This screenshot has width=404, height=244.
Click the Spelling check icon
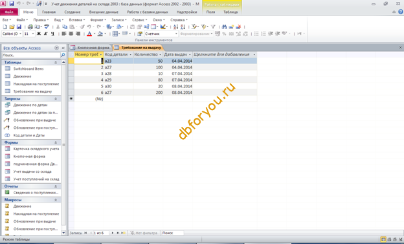pos(47,27)
